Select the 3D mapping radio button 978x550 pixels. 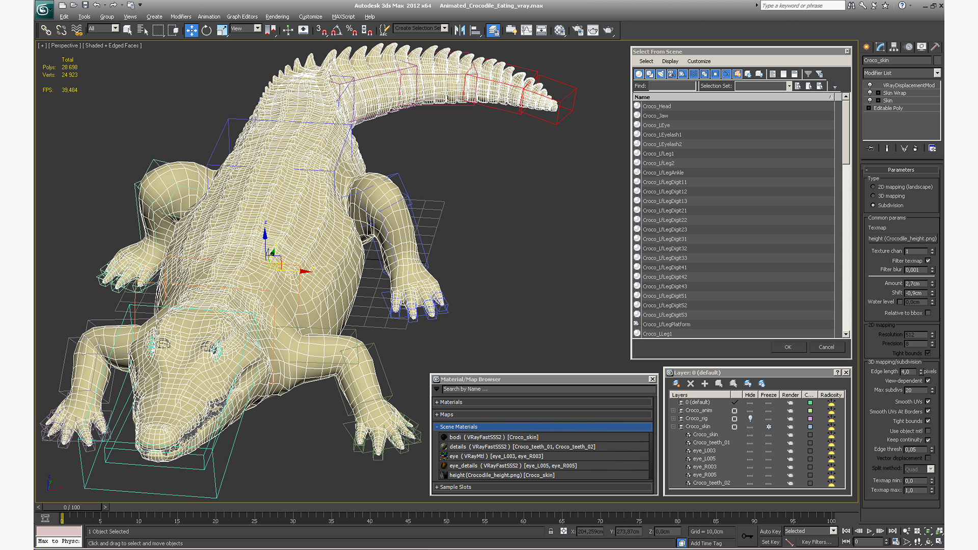click(873, 196)
